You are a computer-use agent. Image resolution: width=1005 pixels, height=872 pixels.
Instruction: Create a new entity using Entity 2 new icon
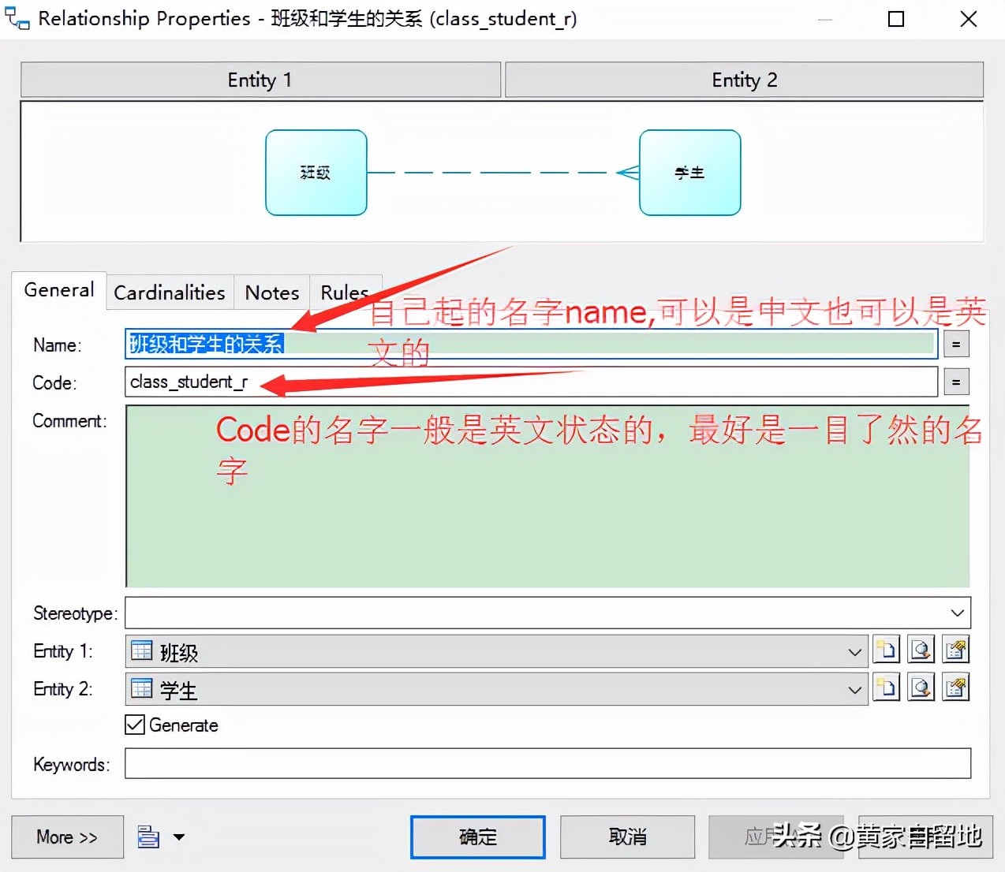886,687
